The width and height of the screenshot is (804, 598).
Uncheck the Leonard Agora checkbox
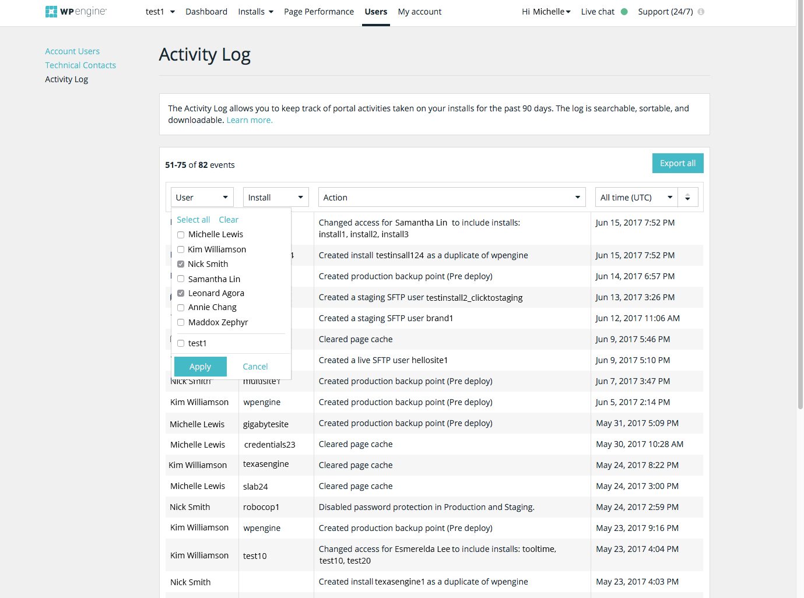181,293
